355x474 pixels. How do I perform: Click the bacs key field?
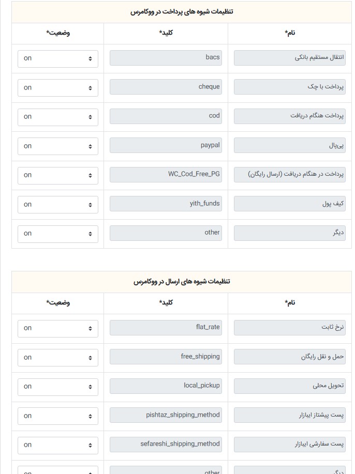166,58
